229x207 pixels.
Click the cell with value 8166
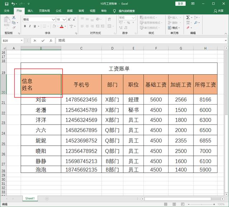205,100
